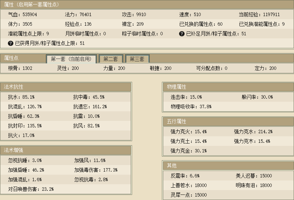
Task: Click the 物理吸收率 37.8% entry
Action: (191, 107)
